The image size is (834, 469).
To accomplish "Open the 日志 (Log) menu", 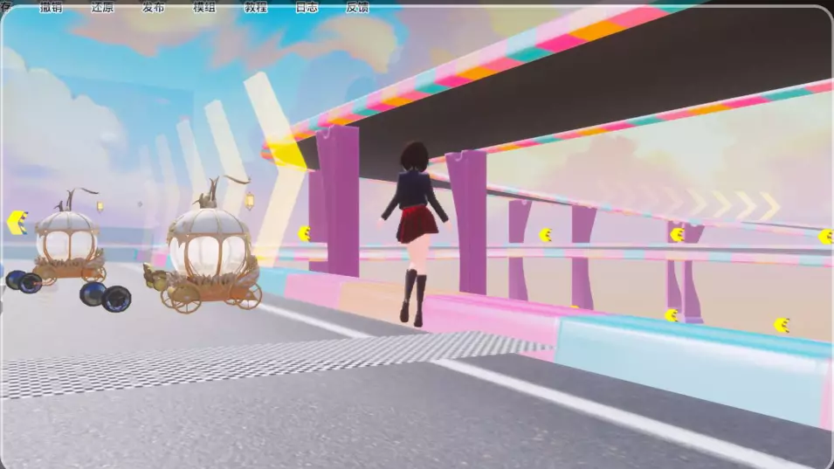I will coord(307,7).
